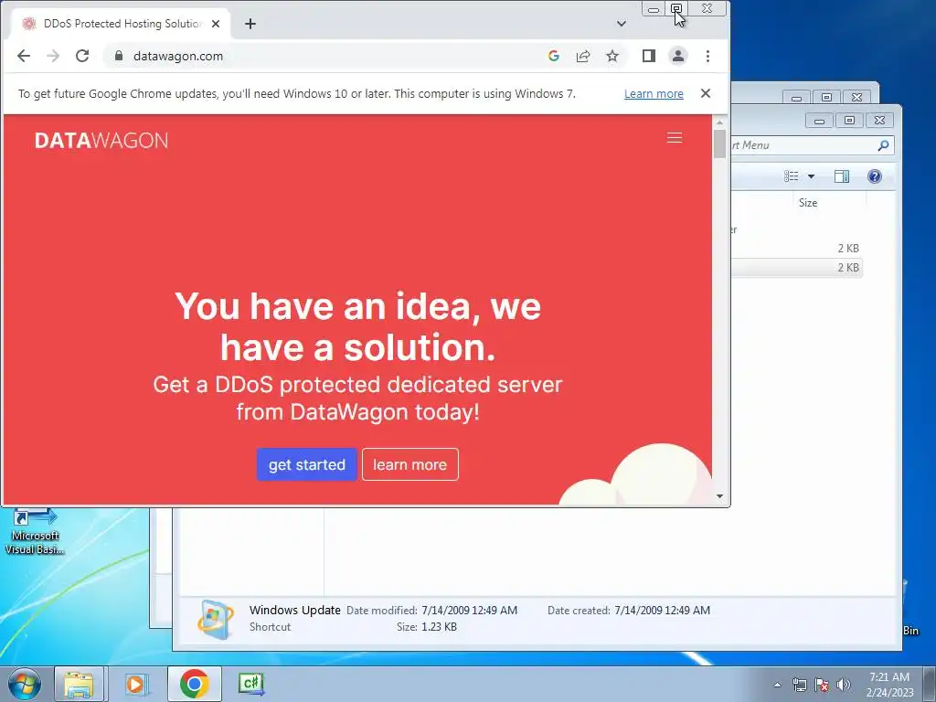Open a new Chrome tab

point(250,24)
